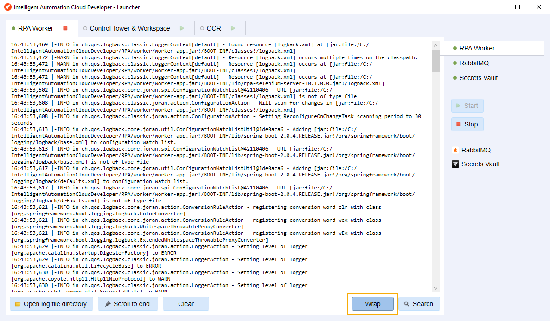The height and width of the screenshot is (321, 550).
Task: Open the Control Tower & Workspace tab
Action: click(x=130, y=28)
